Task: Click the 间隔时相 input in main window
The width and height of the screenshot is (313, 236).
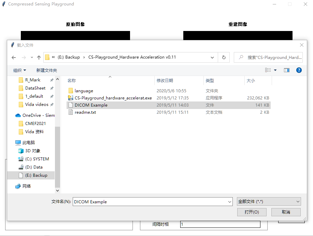Action: pos(220,224)
